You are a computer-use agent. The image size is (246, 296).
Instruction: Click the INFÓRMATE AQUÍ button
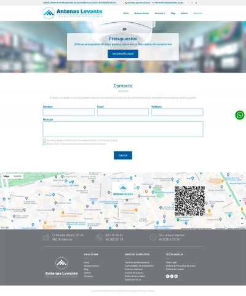(x=123, y=54)
